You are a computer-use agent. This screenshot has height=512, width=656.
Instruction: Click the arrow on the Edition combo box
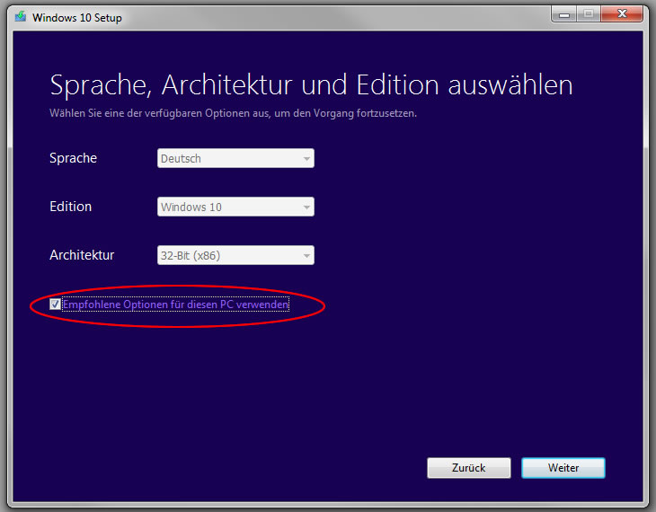click(x=306, y=207)
